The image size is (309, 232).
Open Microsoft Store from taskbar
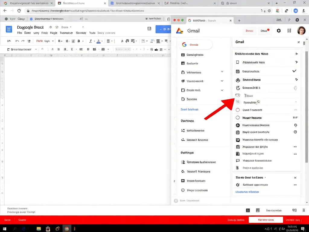click(48, 229)
